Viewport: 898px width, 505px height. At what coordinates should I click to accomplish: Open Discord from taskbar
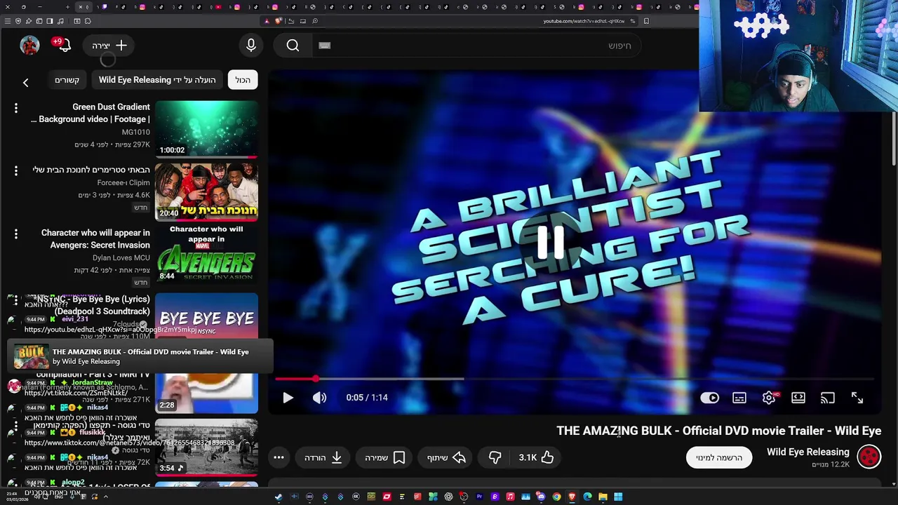coord(541,497)
